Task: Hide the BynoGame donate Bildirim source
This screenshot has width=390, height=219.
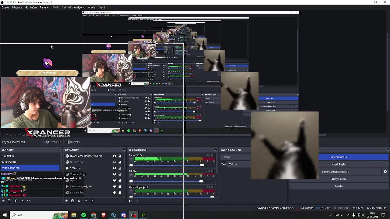Action: click(115, 156)
